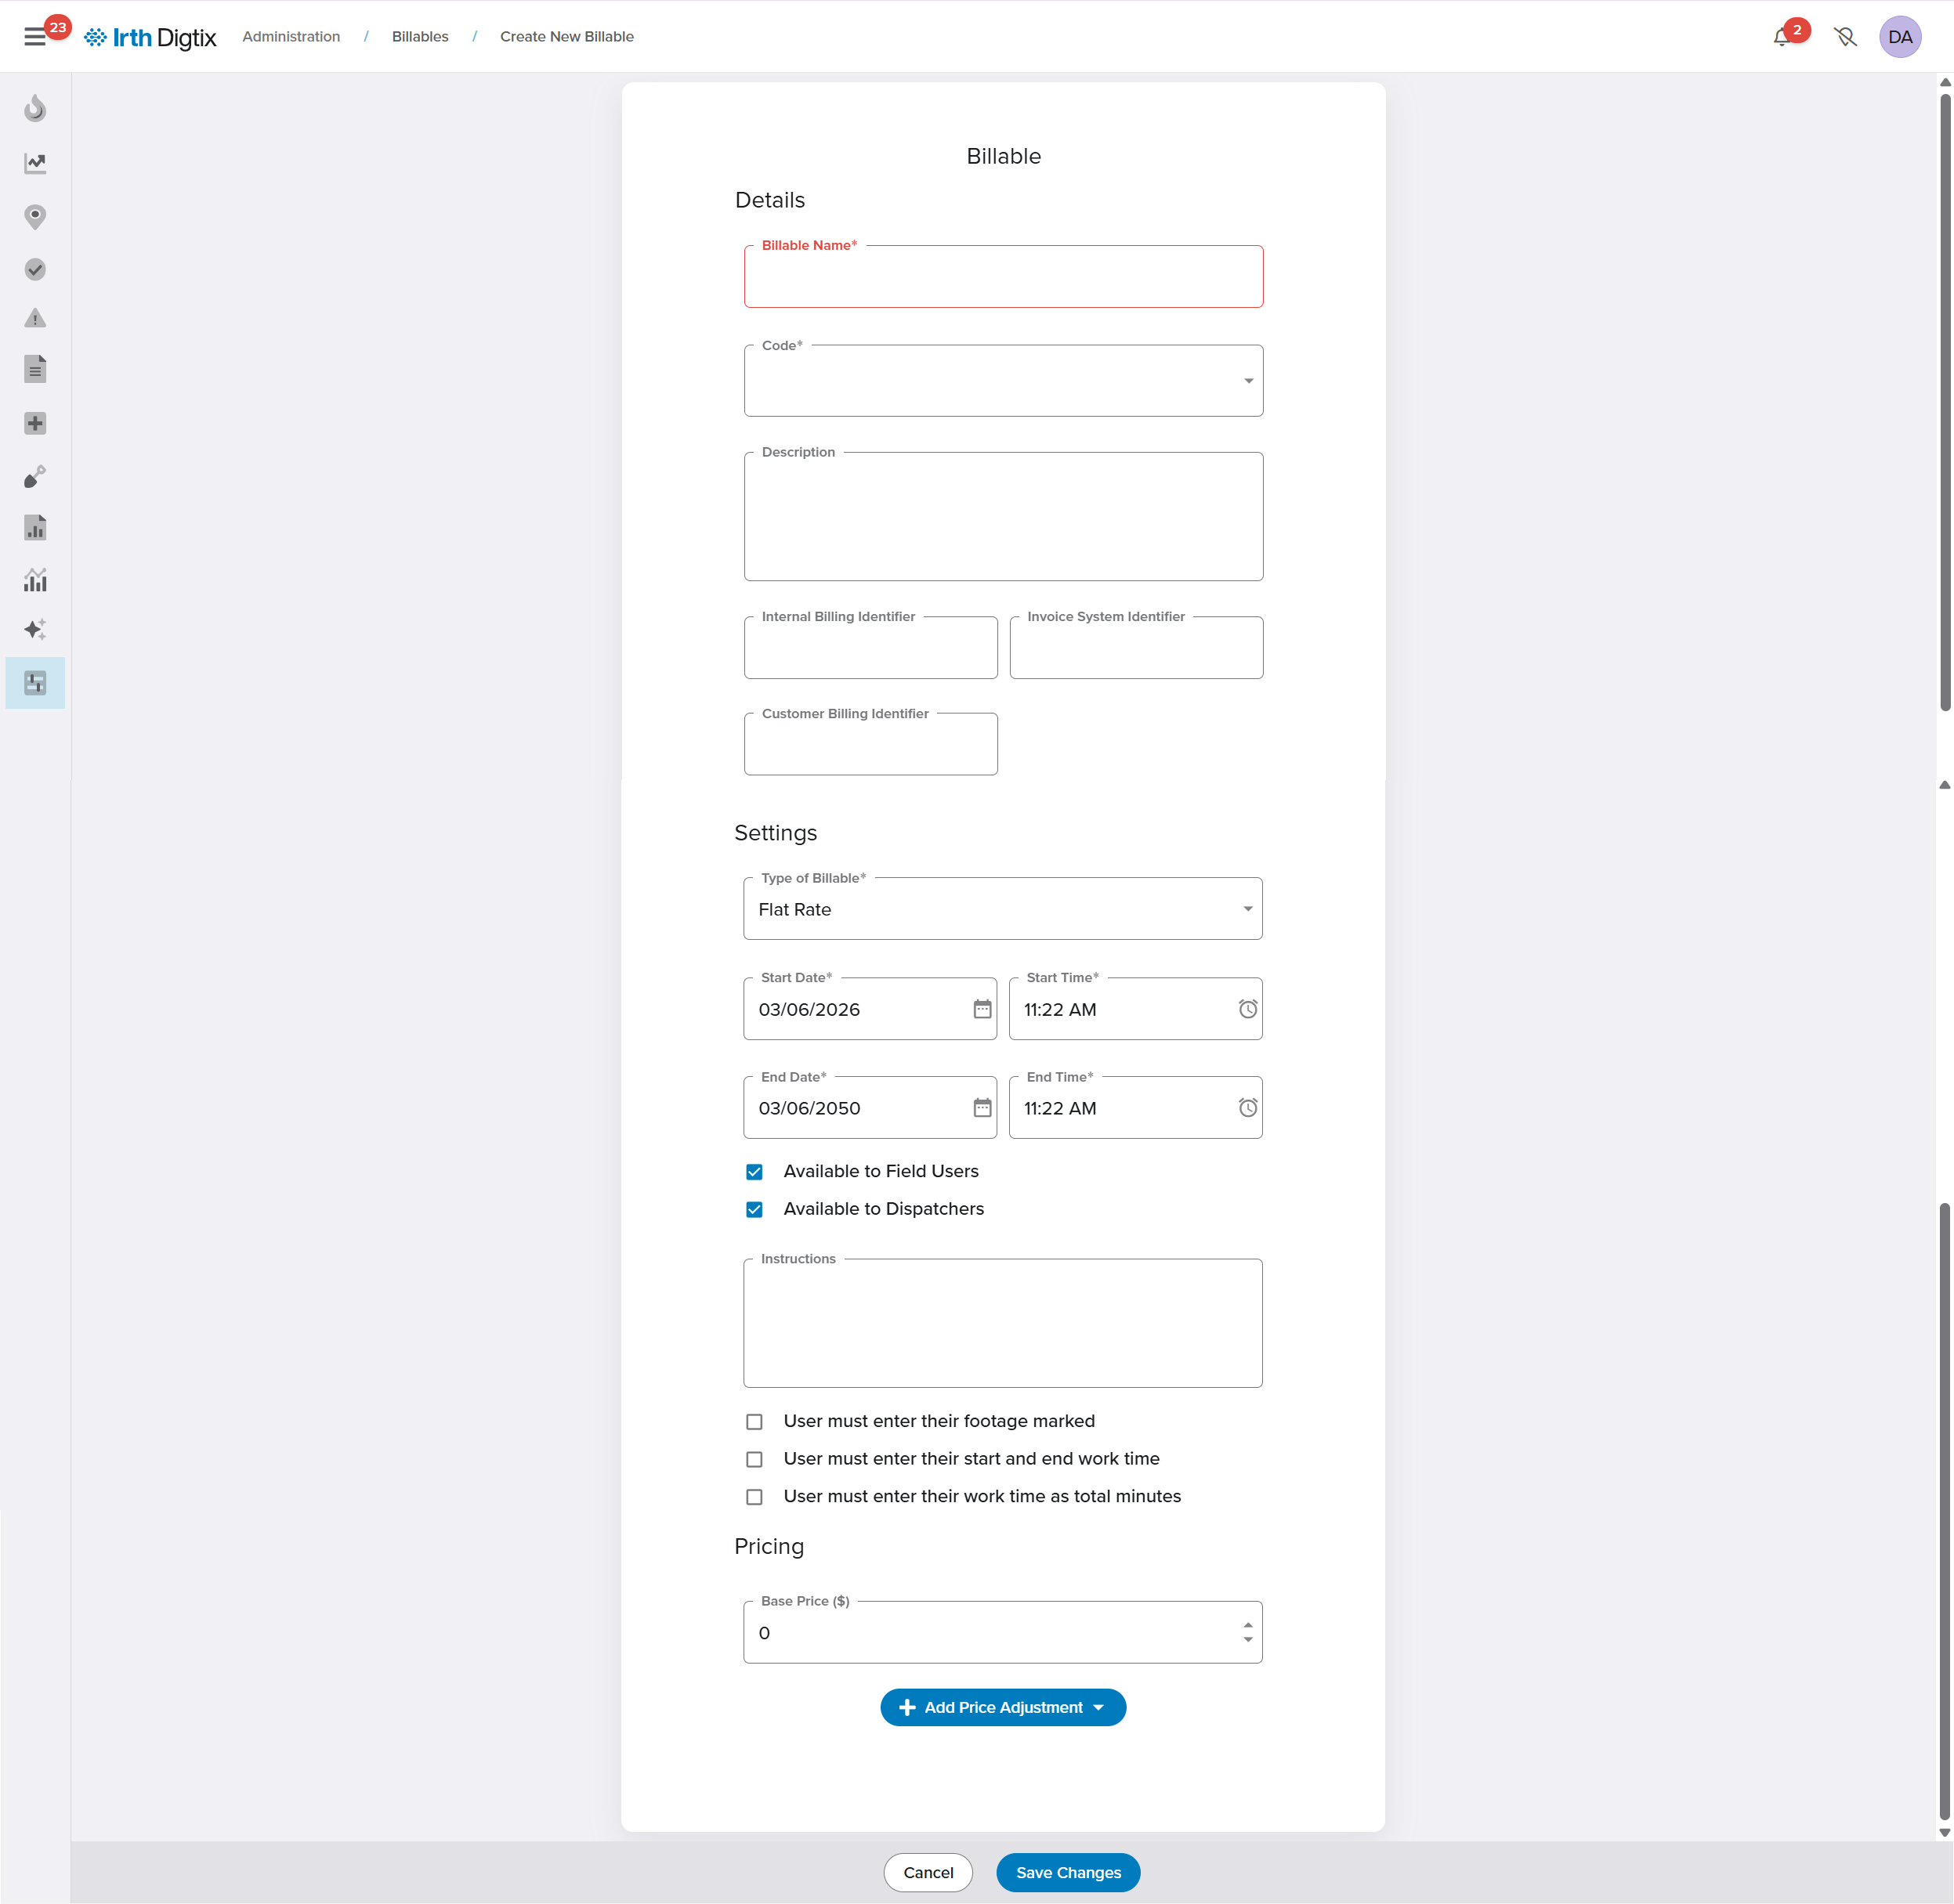Open the Start Date calendar picker

982,1009
